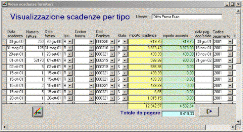Click Data scadenza cell 02-ott-01
The image size is (243, 132).
coord(16,67)
